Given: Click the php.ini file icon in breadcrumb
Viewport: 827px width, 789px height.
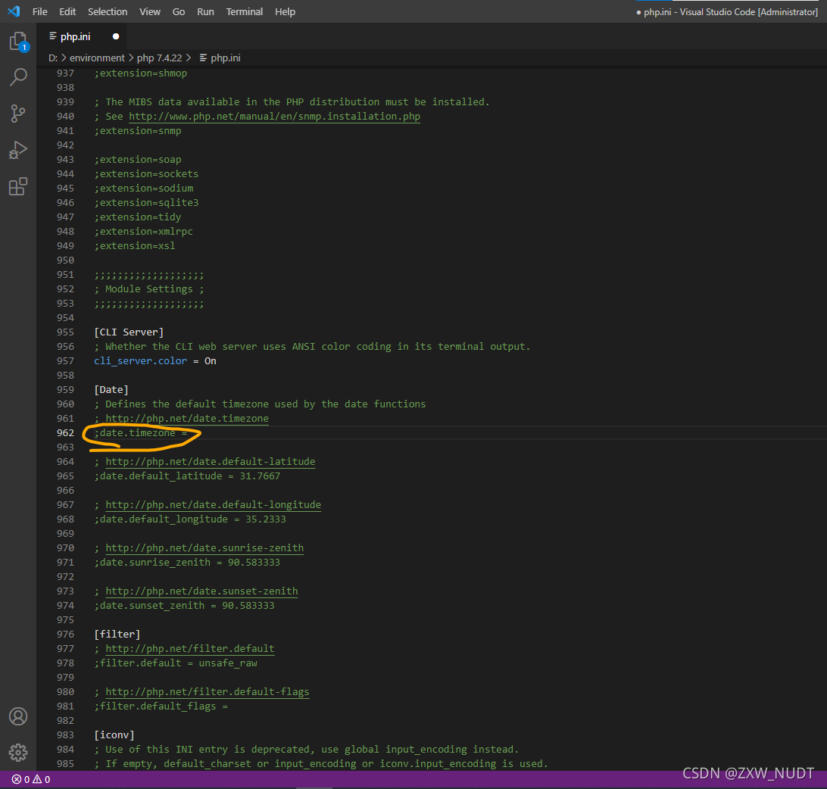Looking at the screenshot, I should 203,58.
